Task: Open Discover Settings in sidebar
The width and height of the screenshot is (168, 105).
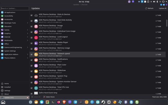Action: tap(15, 91)
